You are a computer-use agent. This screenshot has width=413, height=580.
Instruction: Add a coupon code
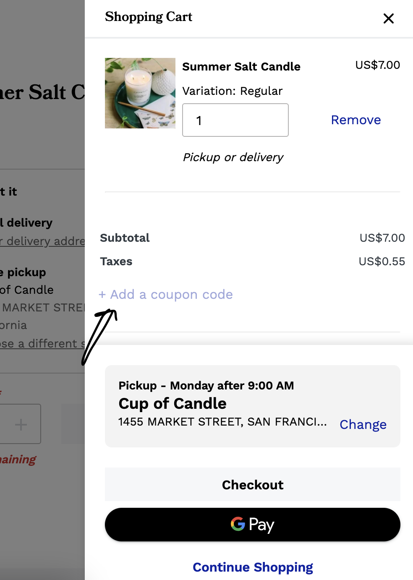click(166, 295)
